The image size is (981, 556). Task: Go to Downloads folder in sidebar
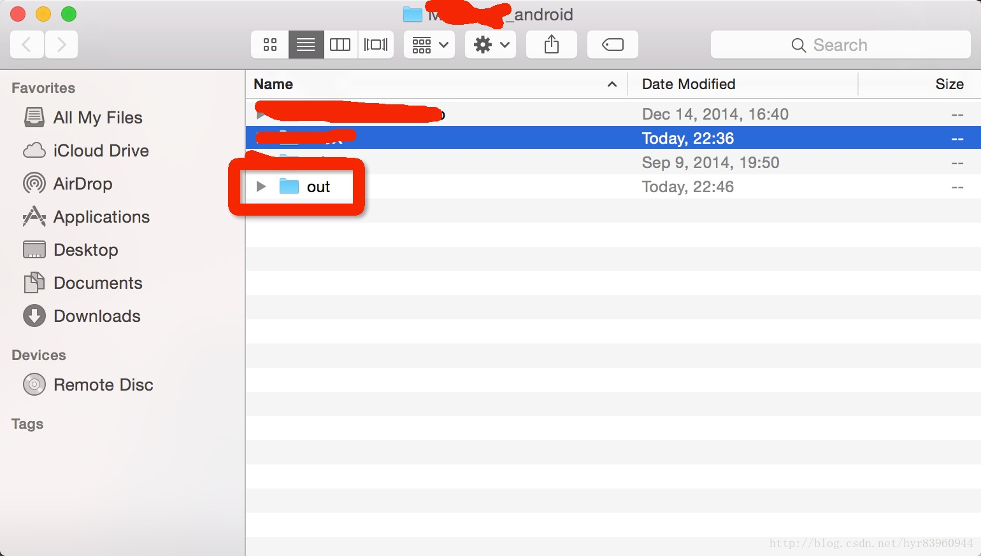pyautogui.click(x=97, y=316)
